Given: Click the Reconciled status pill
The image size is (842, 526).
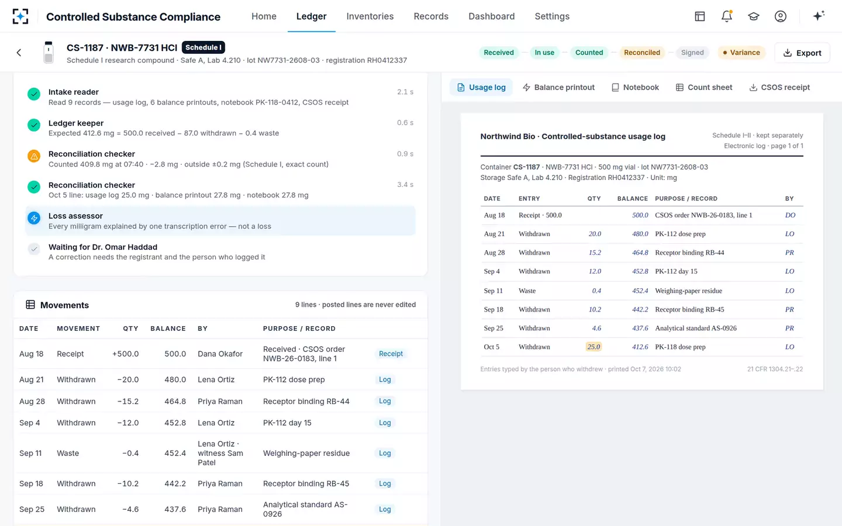Looking at the screenshot, I should pos(642,53).
